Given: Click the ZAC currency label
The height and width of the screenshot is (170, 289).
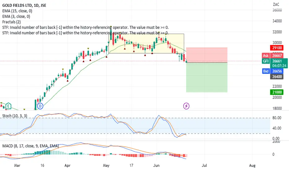Looking at the screenshot, I should pyautogui.click(x=276, y=4).
